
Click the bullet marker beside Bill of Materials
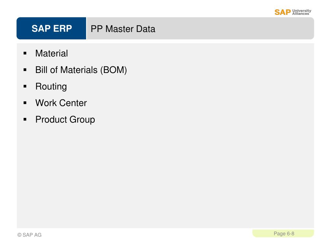point(25,70)
